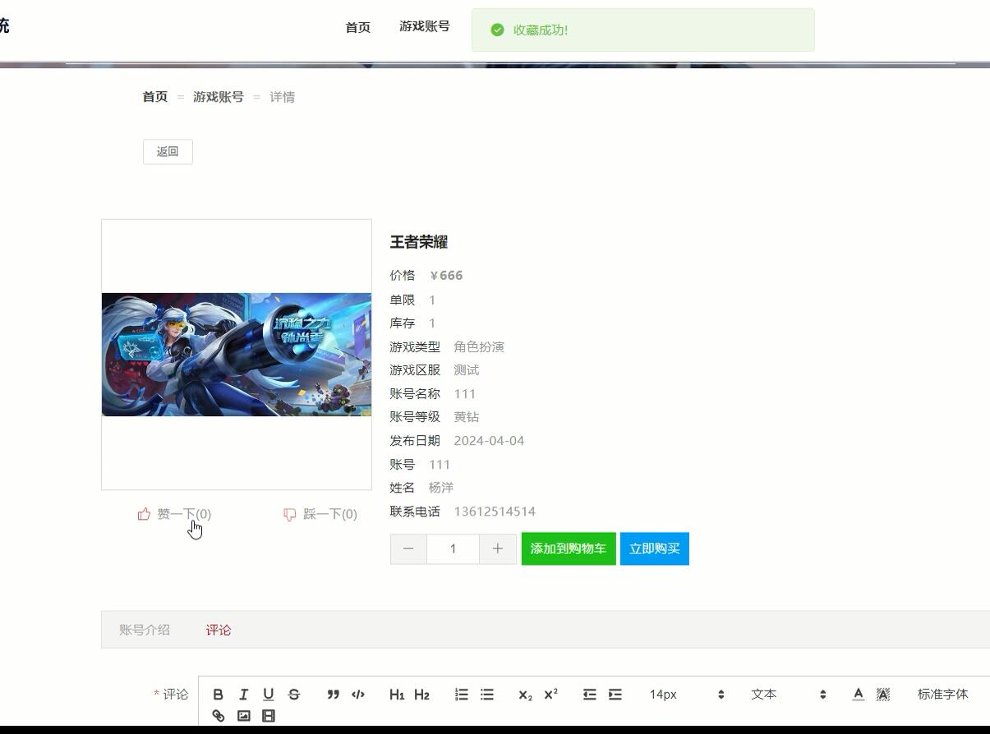Click 立即购买 button
The height and width of the screenshot is (734, 990).
tap(655, 548)
